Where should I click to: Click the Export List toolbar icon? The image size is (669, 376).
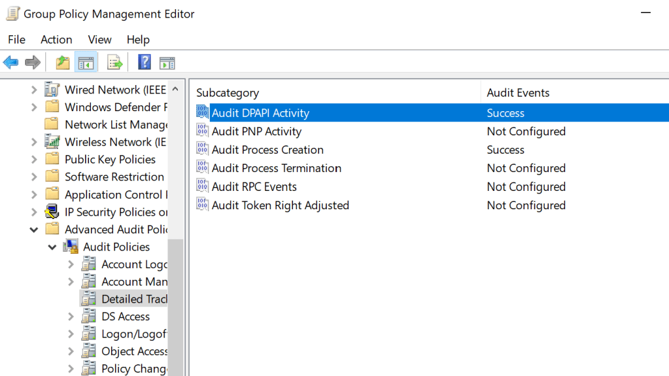click(x=115, y=63)
